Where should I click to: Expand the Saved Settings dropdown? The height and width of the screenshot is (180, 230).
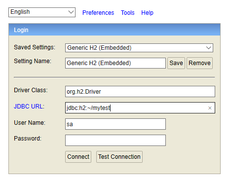click(x=139, y=48)
